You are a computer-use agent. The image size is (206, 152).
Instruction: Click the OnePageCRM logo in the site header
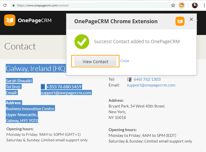click(28, 20)
